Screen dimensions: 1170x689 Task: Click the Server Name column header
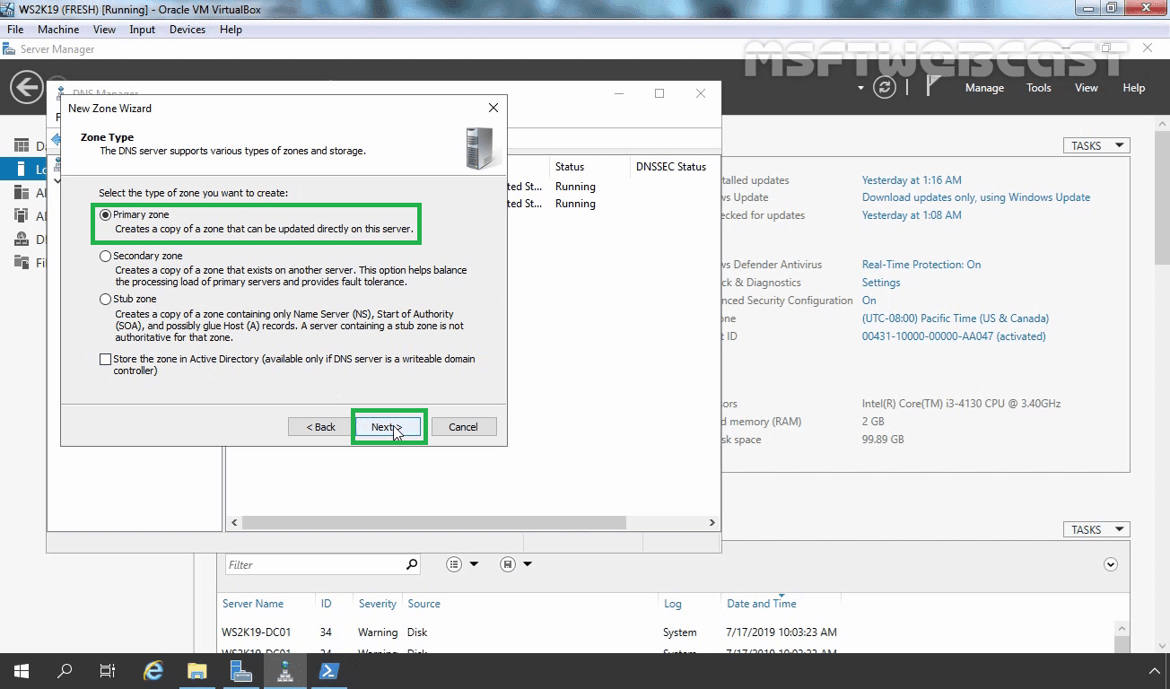click(253, 604)
